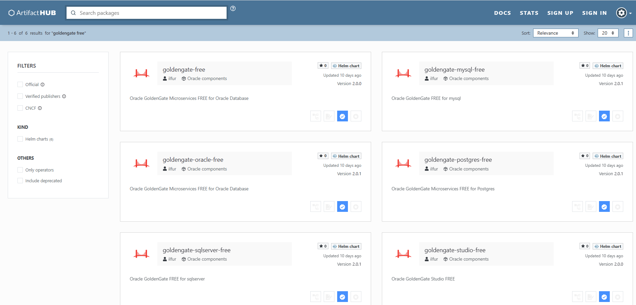
Task: Focus the Search packages field
Action: (147, 13)
